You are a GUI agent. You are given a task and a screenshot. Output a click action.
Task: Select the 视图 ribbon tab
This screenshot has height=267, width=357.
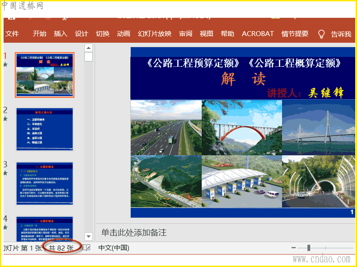(x=207, y=34)
